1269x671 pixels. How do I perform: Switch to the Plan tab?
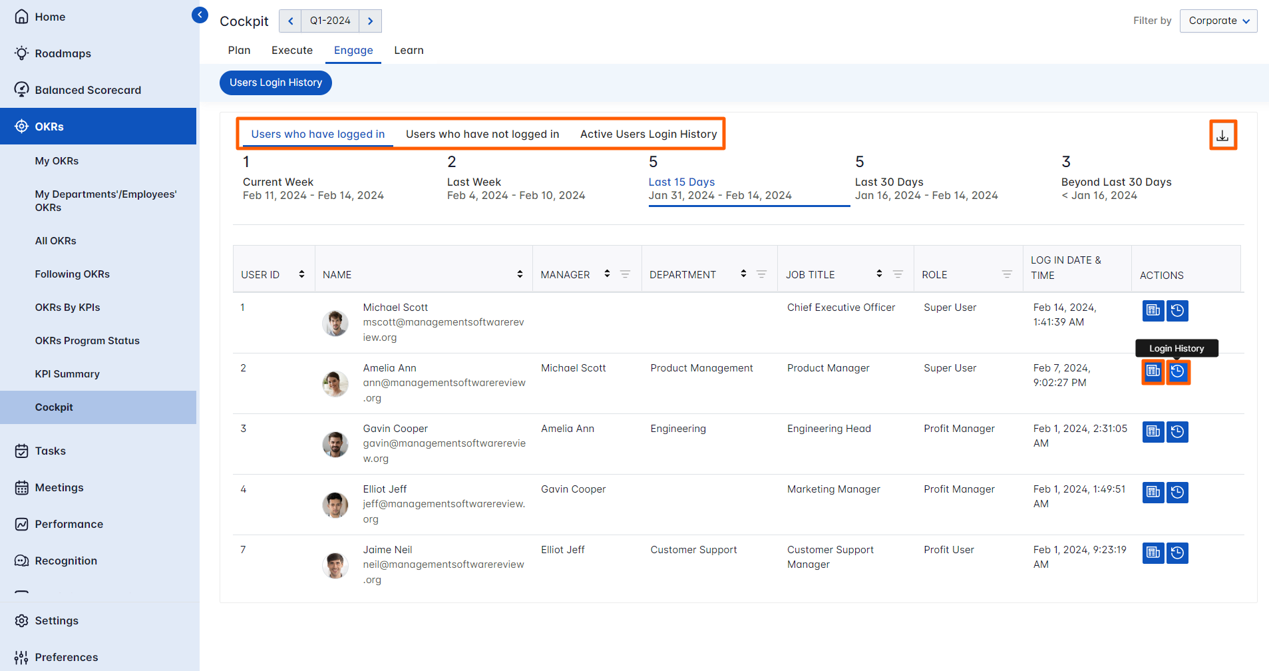coord(239,51)
